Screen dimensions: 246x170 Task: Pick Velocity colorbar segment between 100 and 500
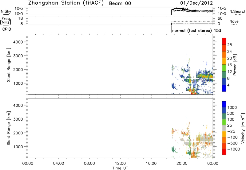click(224, 116)
